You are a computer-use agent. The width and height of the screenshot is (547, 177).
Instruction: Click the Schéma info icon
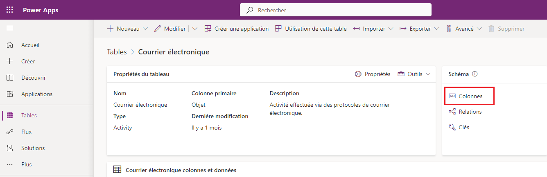(x=475, y=74)
